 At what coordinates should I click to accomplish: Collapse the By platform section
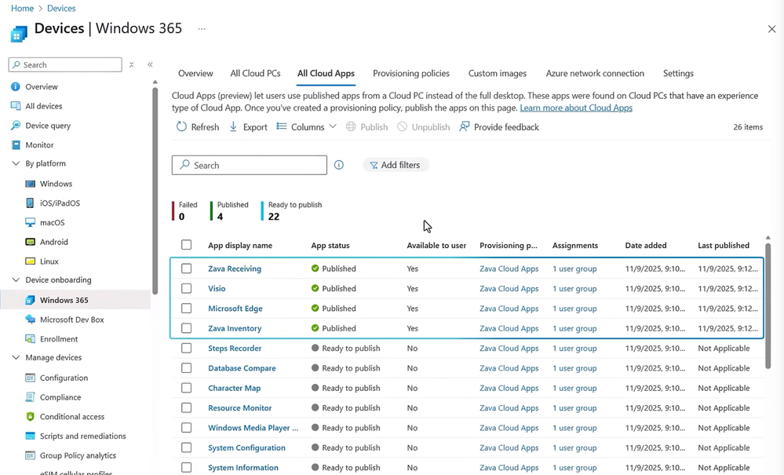click(16, 164)
